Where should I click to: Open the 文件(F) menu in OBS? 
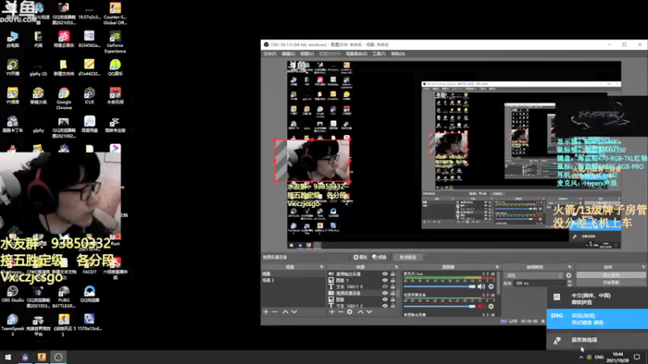tap(270, 54)
